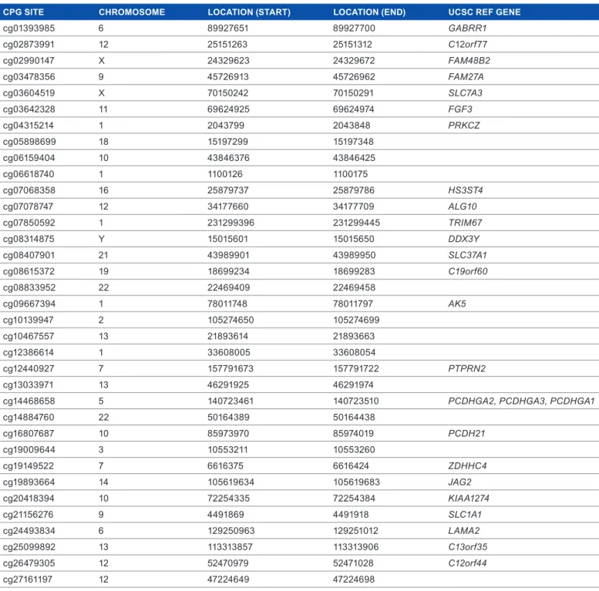The image size is (599, 591).
Task: Click the cg25099892 site entry
Action: point(29,547)
